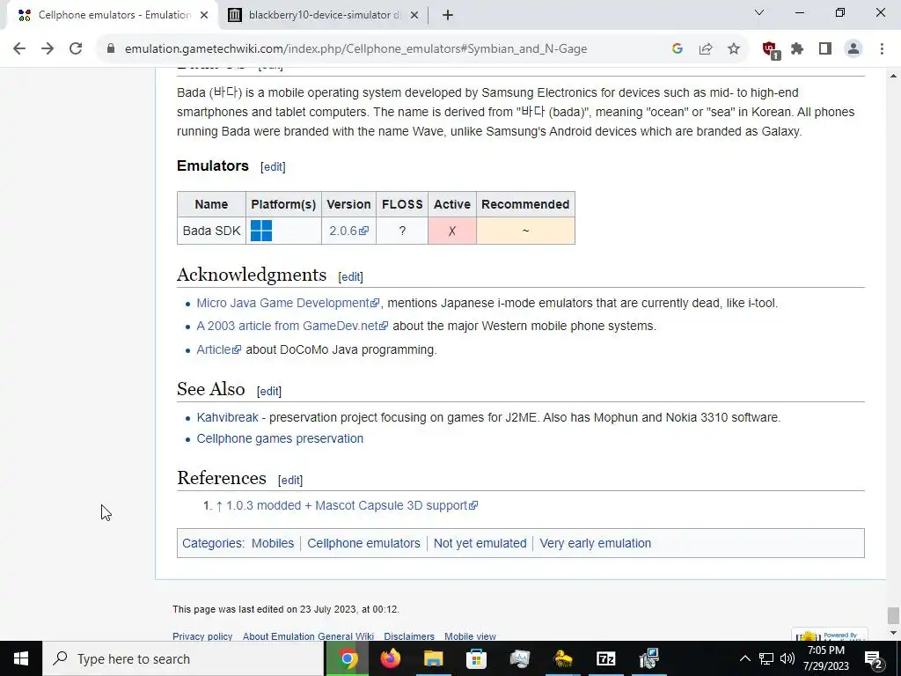The image size is (901, 676).
Task: Open Not yet emulated category
Action: pos(480,543)
